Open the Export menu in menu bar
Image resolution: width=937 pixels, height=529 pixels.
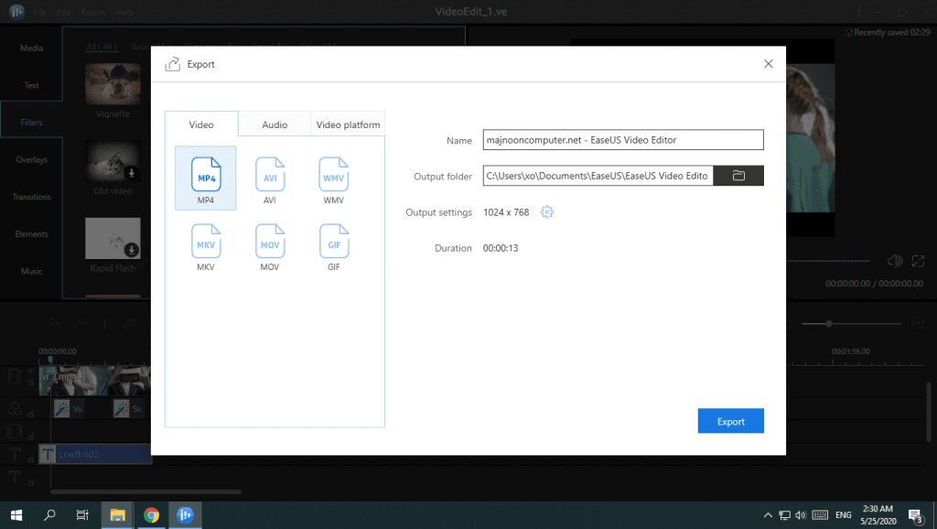pos(93,12)
